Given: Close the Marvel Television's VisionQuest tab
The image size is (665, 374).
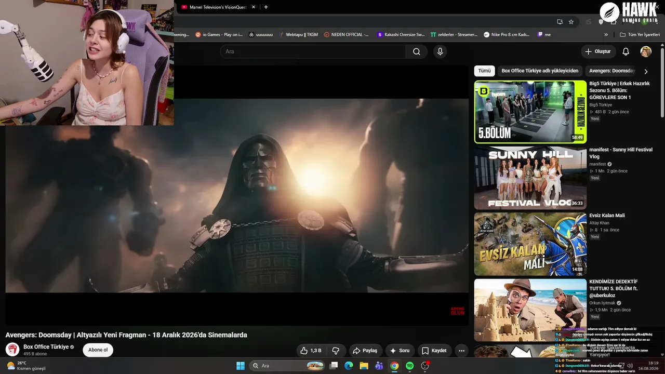Looking at the screenshot, I should (254, 7).
